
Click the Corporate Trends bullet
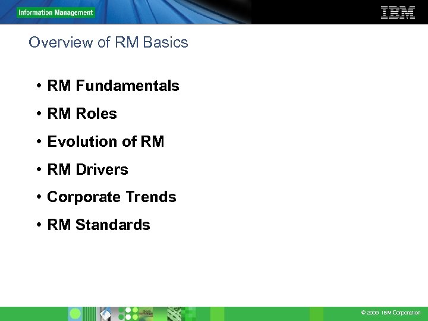point(112,197)
